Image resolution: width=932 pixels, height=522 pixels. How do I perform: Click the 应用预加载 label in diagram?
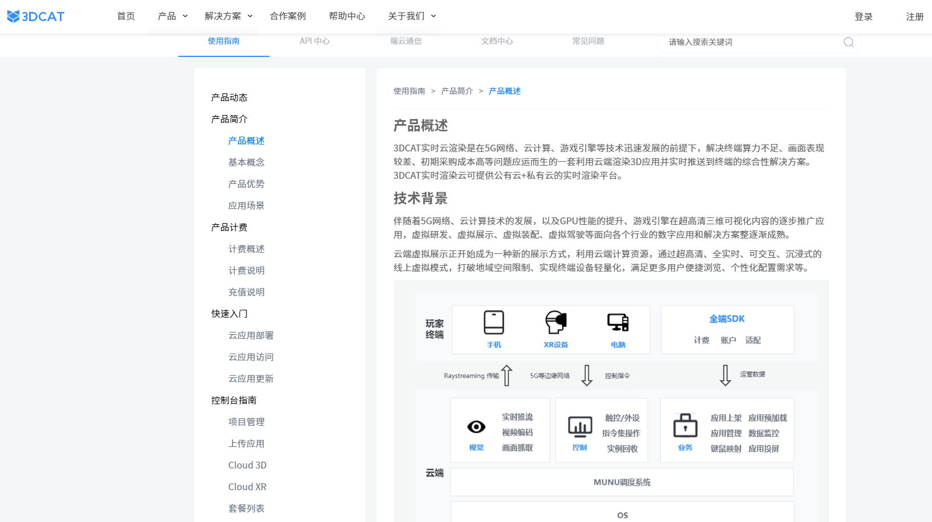pos(768,418)
